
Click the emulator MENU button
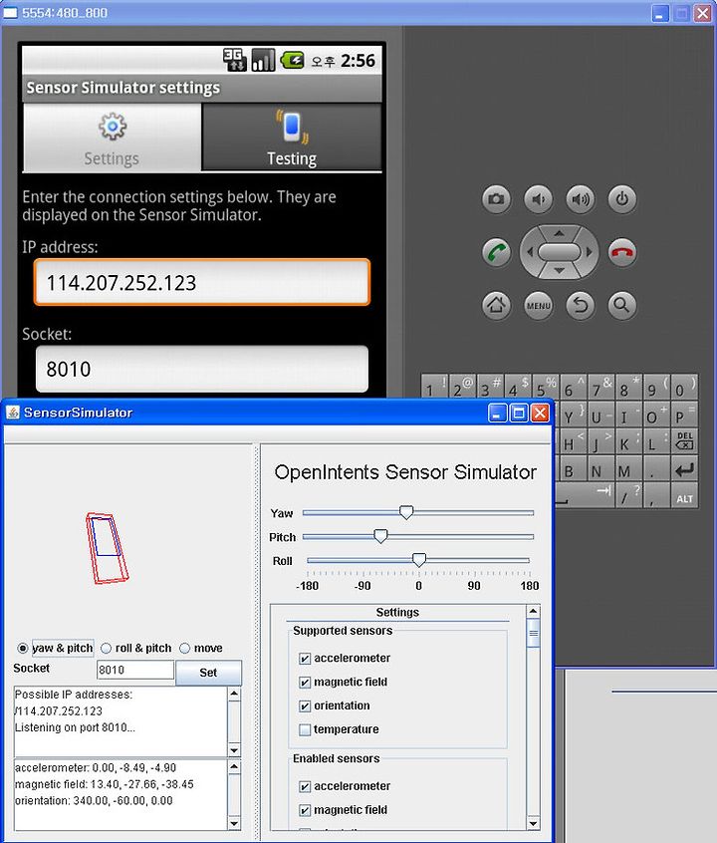pyautogui.click(x=538, y=305)
